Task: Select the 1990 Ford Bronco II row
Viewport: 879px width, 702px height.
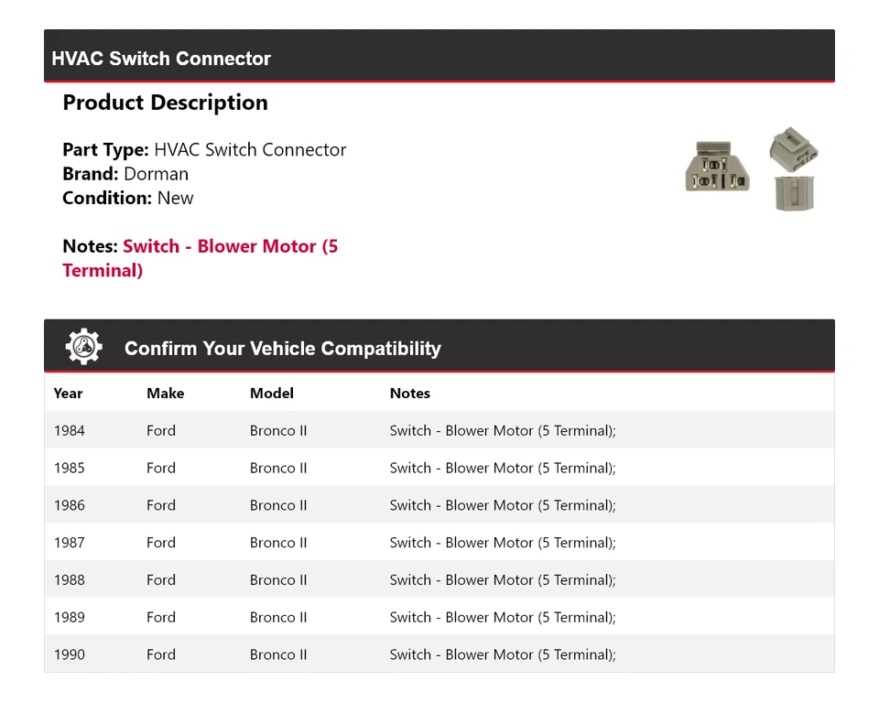Action: coord(439,654)
